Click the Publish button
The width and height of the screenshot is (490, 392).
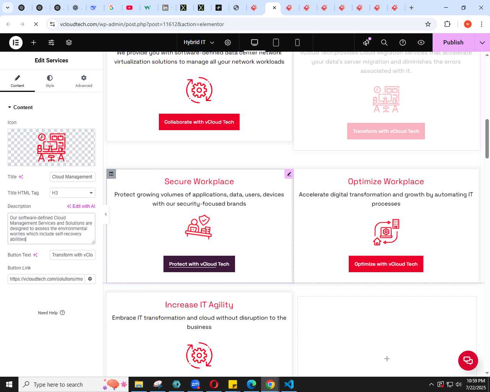pos(453,42)
